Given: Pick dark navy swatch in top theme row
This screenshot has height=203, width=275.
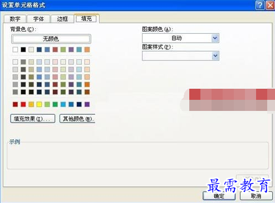Looking at the screenshot, I should point(39,49).
